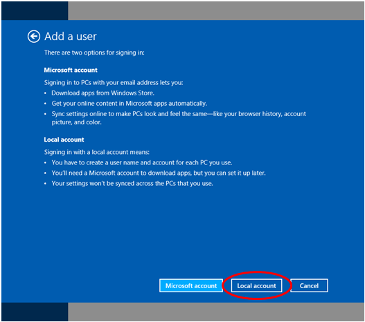Select the Local account button
Image resolution: width=365 pixels, height=322 pixels.
tap(256, 285)
